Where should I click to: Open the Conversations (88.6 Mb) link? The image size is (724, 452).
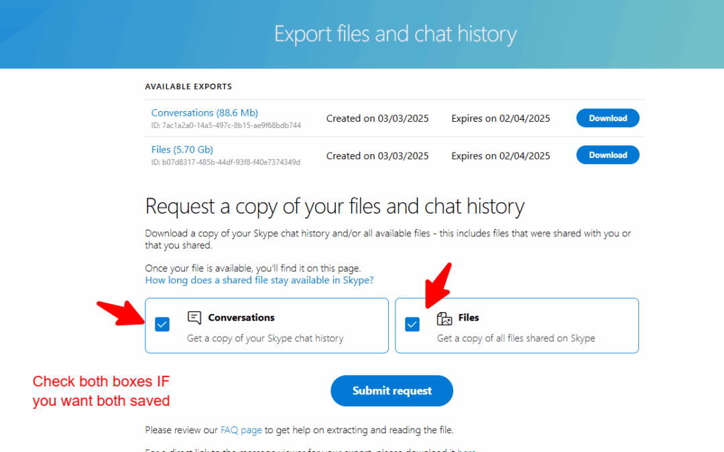pyautogui.click(x=204, y=112)
